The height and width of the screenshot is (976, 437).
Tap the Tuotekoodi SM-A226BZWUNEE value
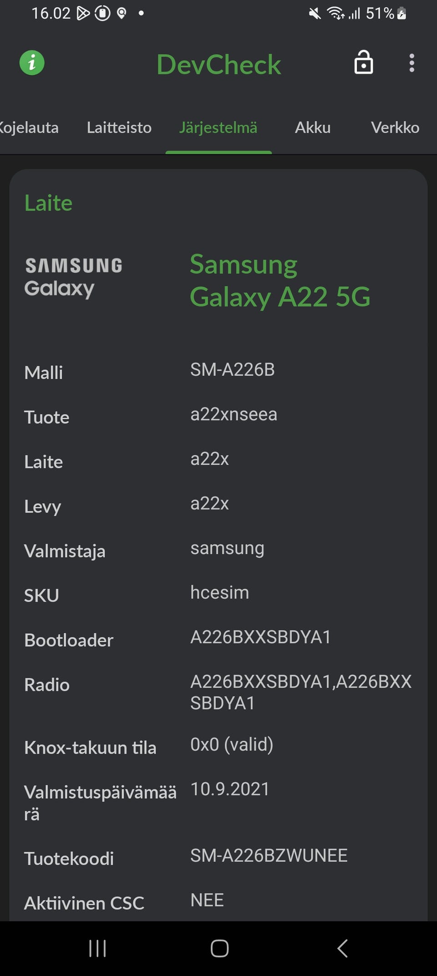(x=269, y=856)
